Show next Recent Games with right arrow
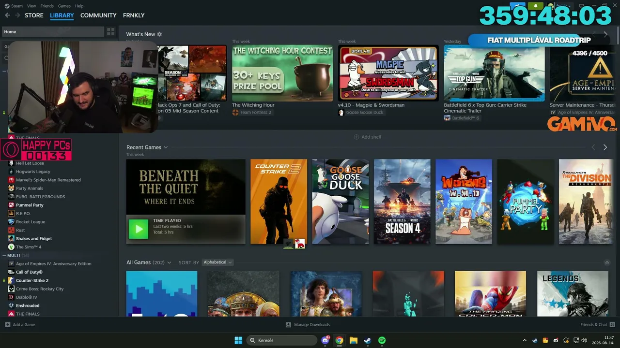Screen dimensions: 620x348 click(605, 147)
